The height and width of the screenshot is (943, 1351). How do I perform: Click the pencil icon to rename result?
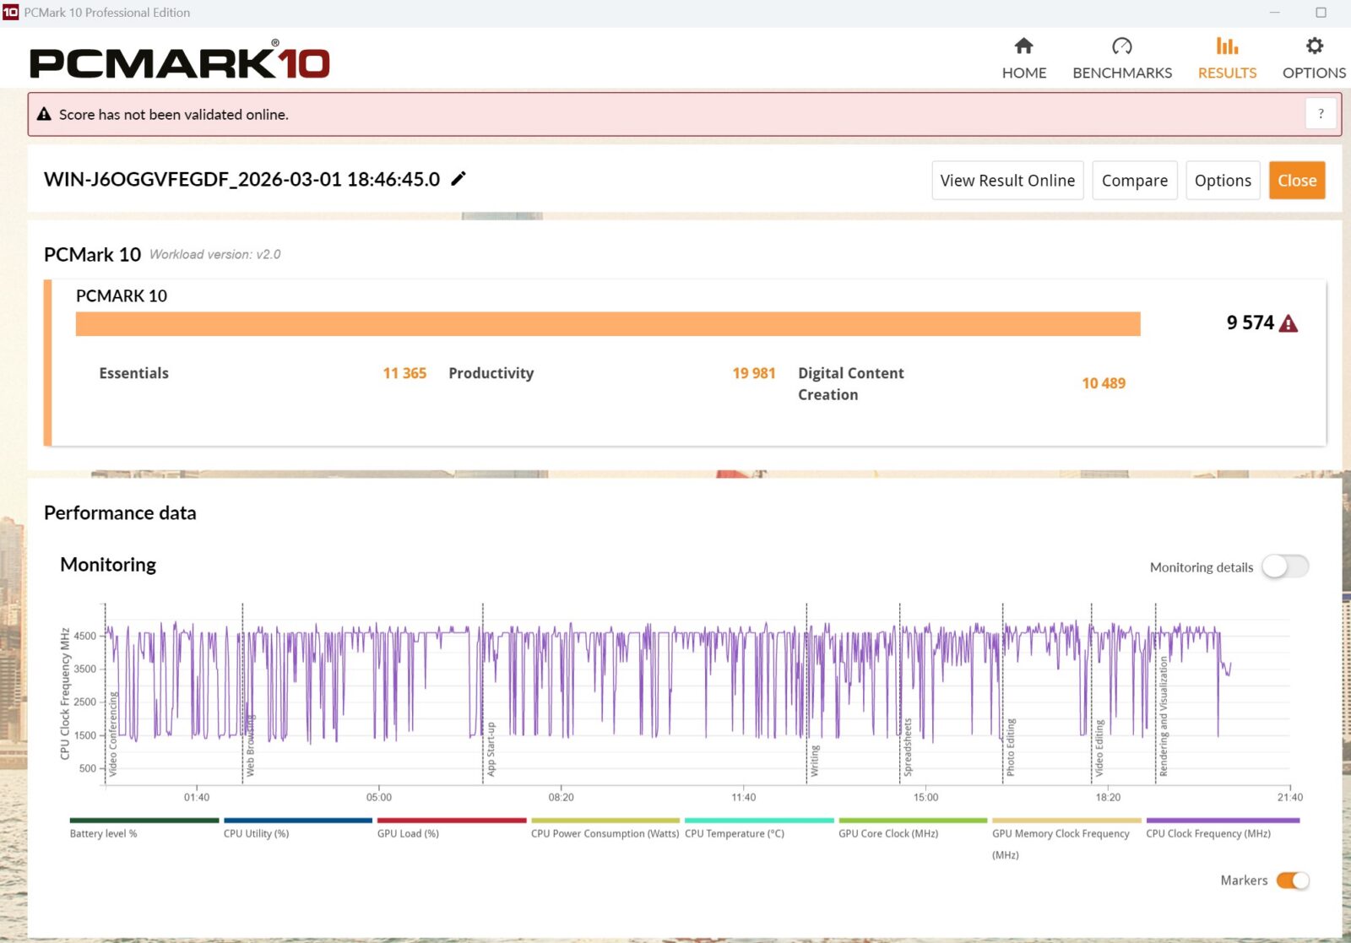(x=458, y=179)
